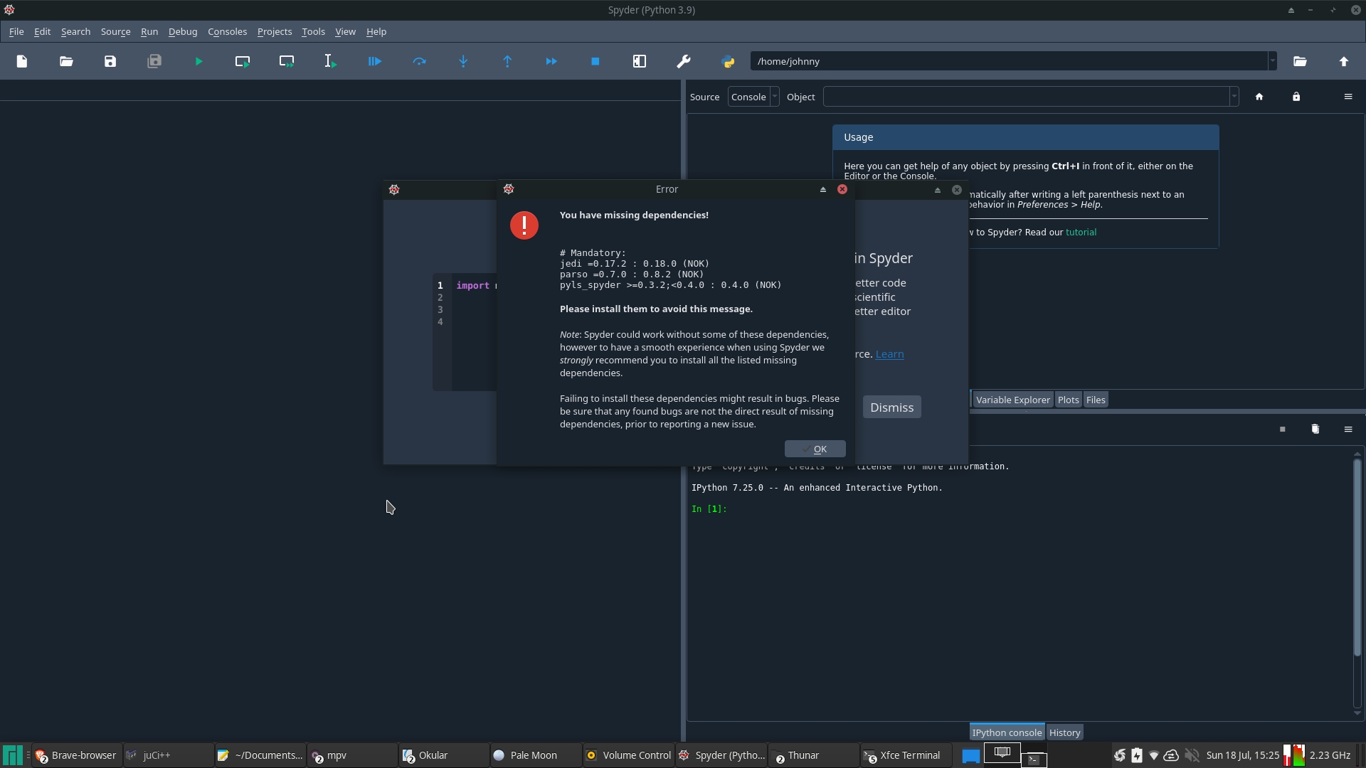This screenshot has height=768, width=1366.
Task: Stop debugging square icon
Action: (x=595, y=62)
